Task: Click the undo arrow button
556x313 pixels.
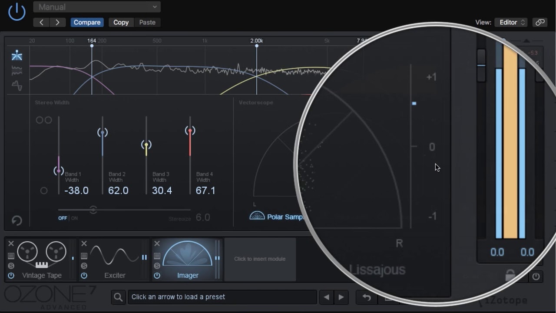Action: (x=367, y=297)
